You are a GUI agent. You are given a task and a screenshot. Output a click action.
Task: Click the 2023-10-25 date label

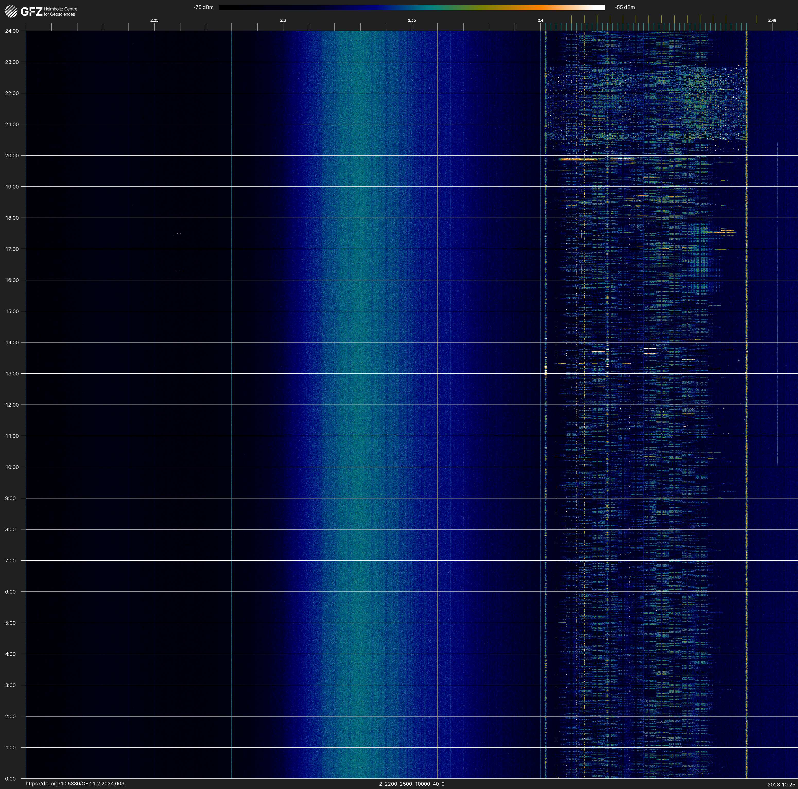tap(781, 784)
